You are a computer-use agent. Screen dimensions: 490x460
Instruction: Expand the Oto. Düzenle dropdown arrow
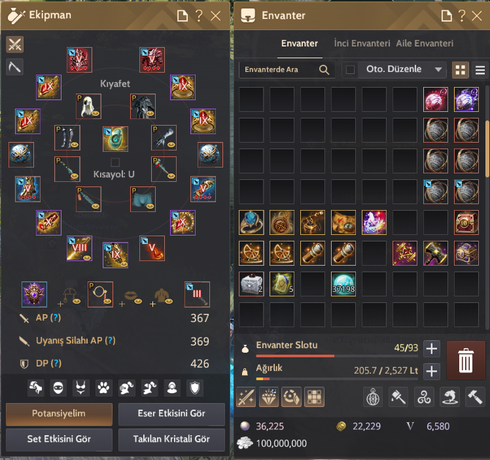click(438, 69)
